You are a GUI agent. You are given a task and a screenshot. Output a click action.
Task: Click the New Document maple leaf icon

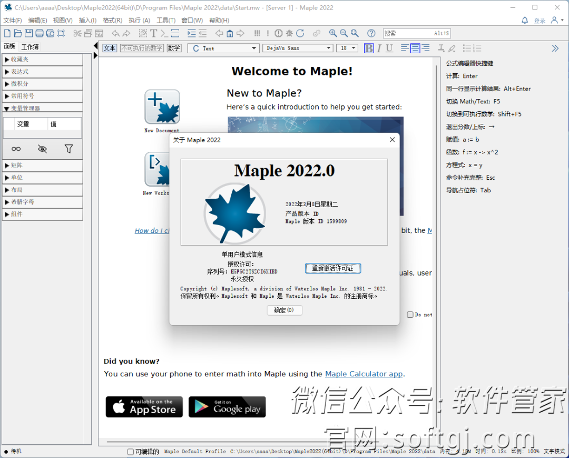tap(162, 107)
